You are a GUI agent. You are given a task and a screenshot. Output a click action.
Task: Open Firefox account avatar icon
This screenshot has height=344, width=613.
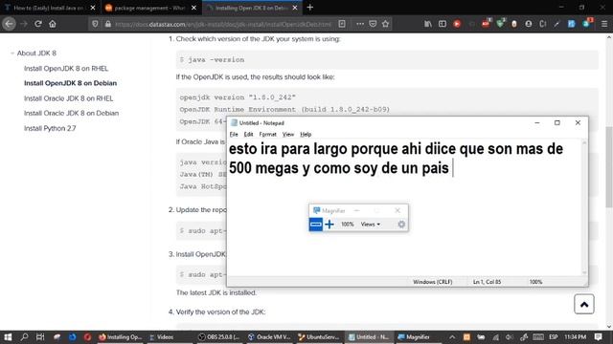point(528,24)
